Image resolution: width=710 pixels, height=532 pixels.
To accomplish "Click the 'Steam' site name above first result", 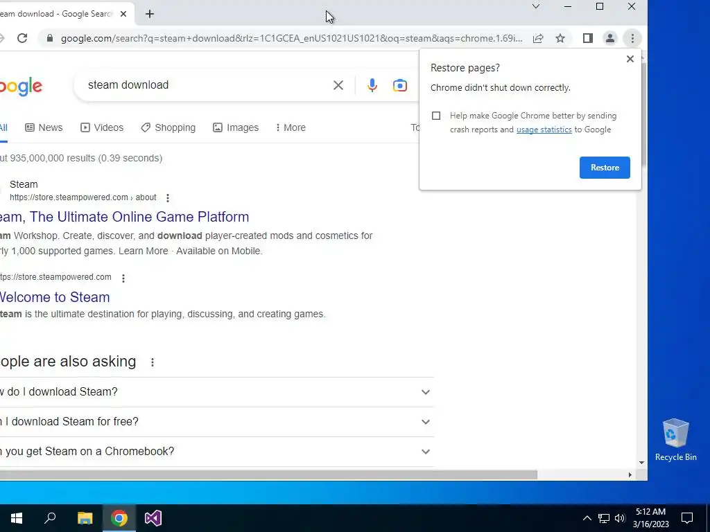I will pyautogui.click(x=24, y=184).
